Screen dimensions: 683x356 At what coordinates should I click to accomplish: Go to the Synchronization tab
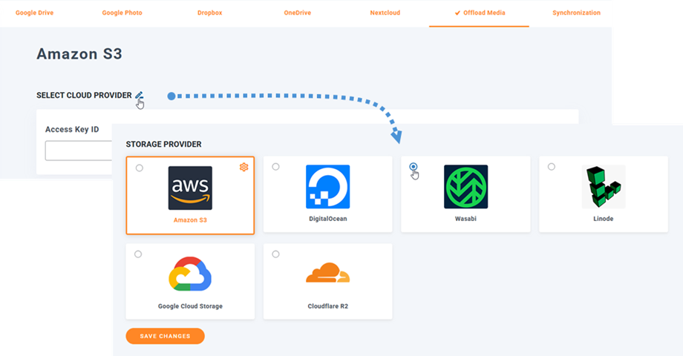tap(576, 13)
